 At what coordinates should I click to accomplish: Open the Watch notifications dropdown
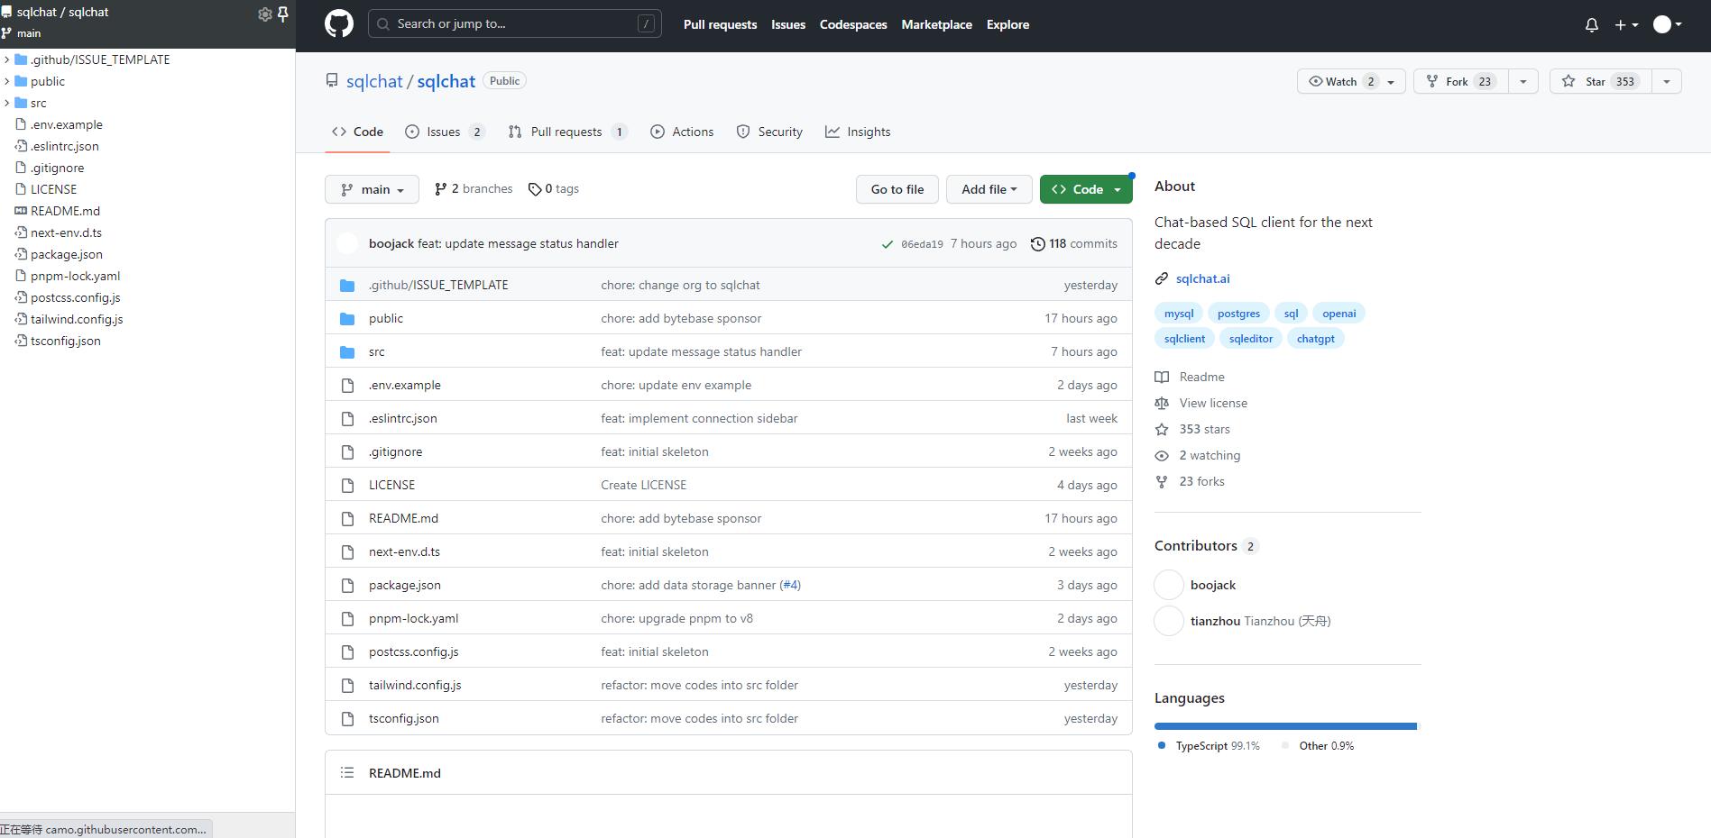pos(1351,81)
